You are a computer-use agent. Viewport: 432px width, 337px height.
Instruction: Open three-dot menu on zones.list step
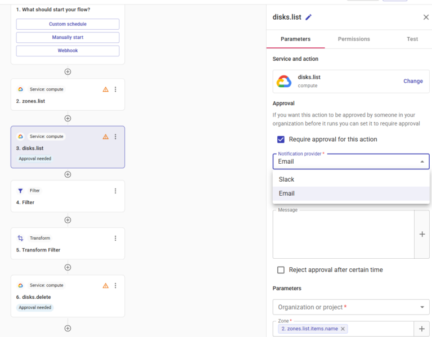[115, 89]
